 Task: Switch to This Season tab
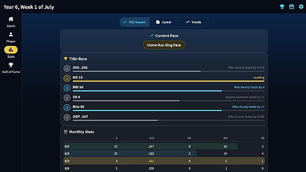[134, 22]
